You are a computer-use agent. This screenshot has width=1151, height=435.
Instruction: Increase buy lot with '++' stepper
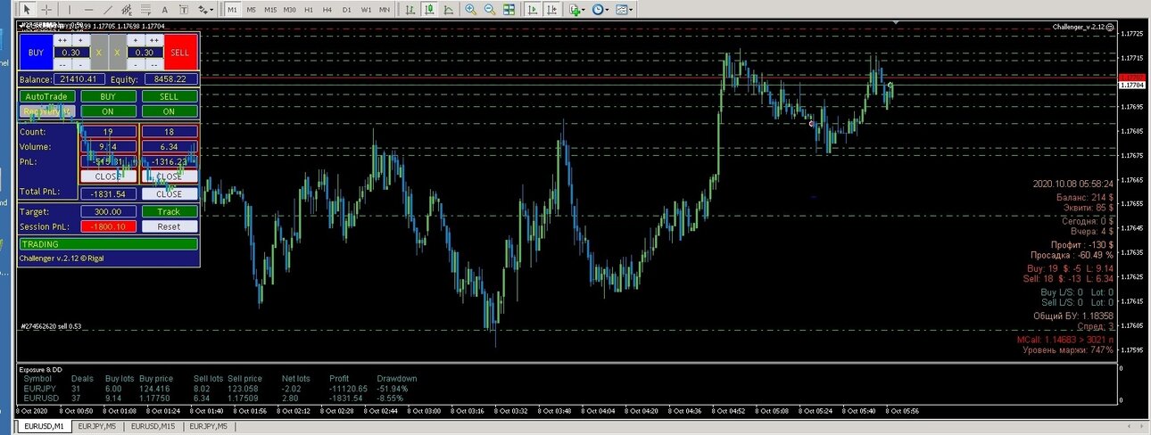62,41
